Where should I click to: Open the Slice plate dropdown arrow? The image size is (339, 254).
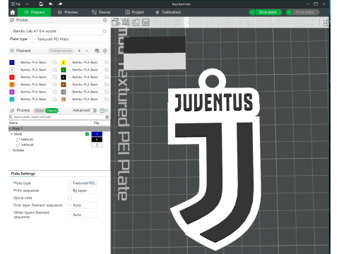click(252, 12)
